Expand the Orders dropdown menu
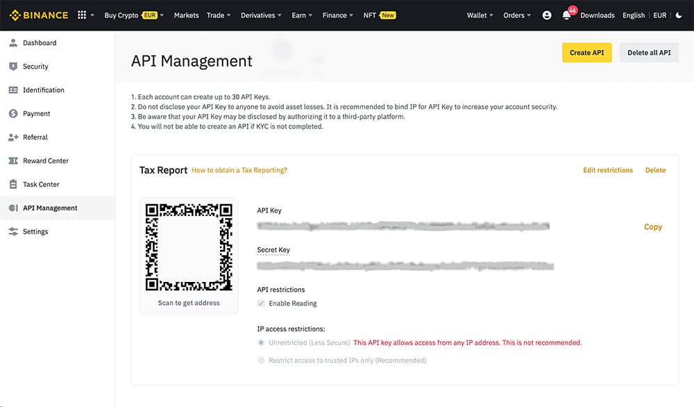Viewport: 694px width, 407px height. 516,15
